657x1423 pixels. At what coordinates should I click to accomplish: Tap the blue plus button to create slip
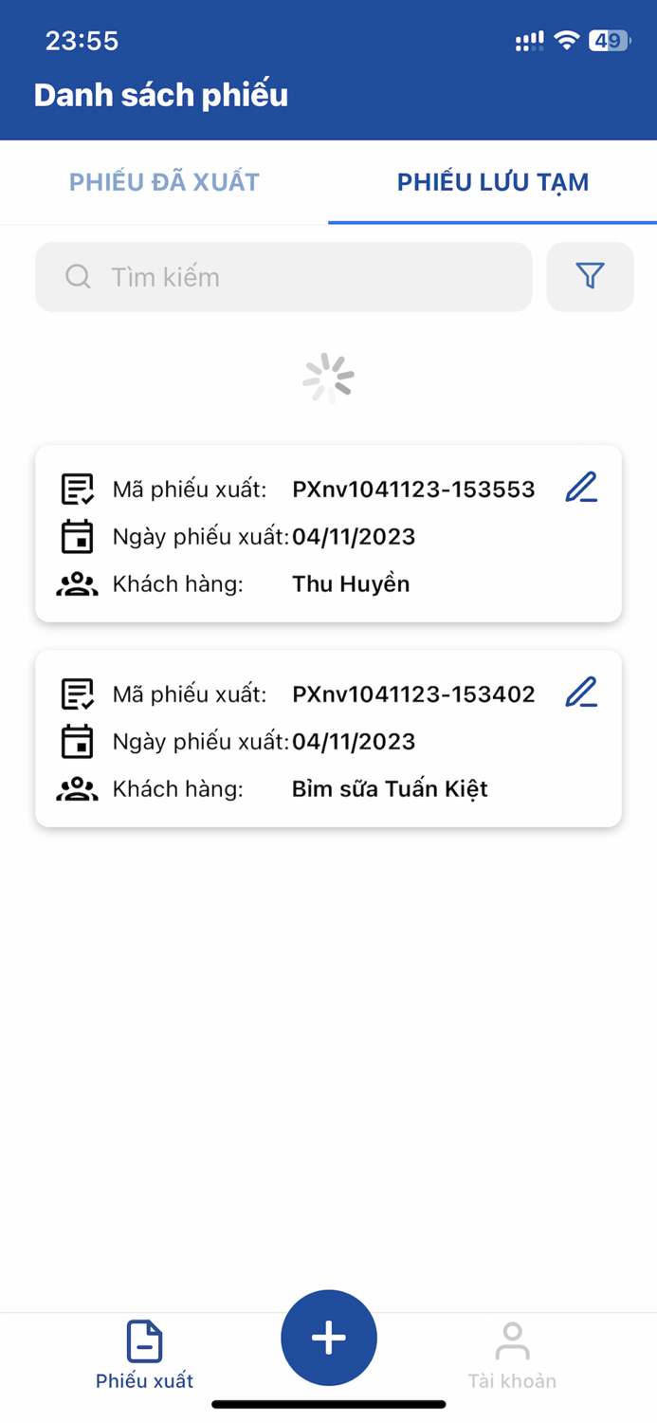tap(328, 1338)
